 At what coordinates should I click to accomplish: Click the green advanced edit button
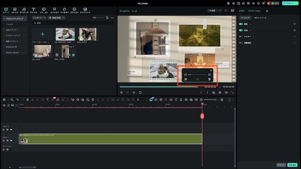tap(292, 165)
